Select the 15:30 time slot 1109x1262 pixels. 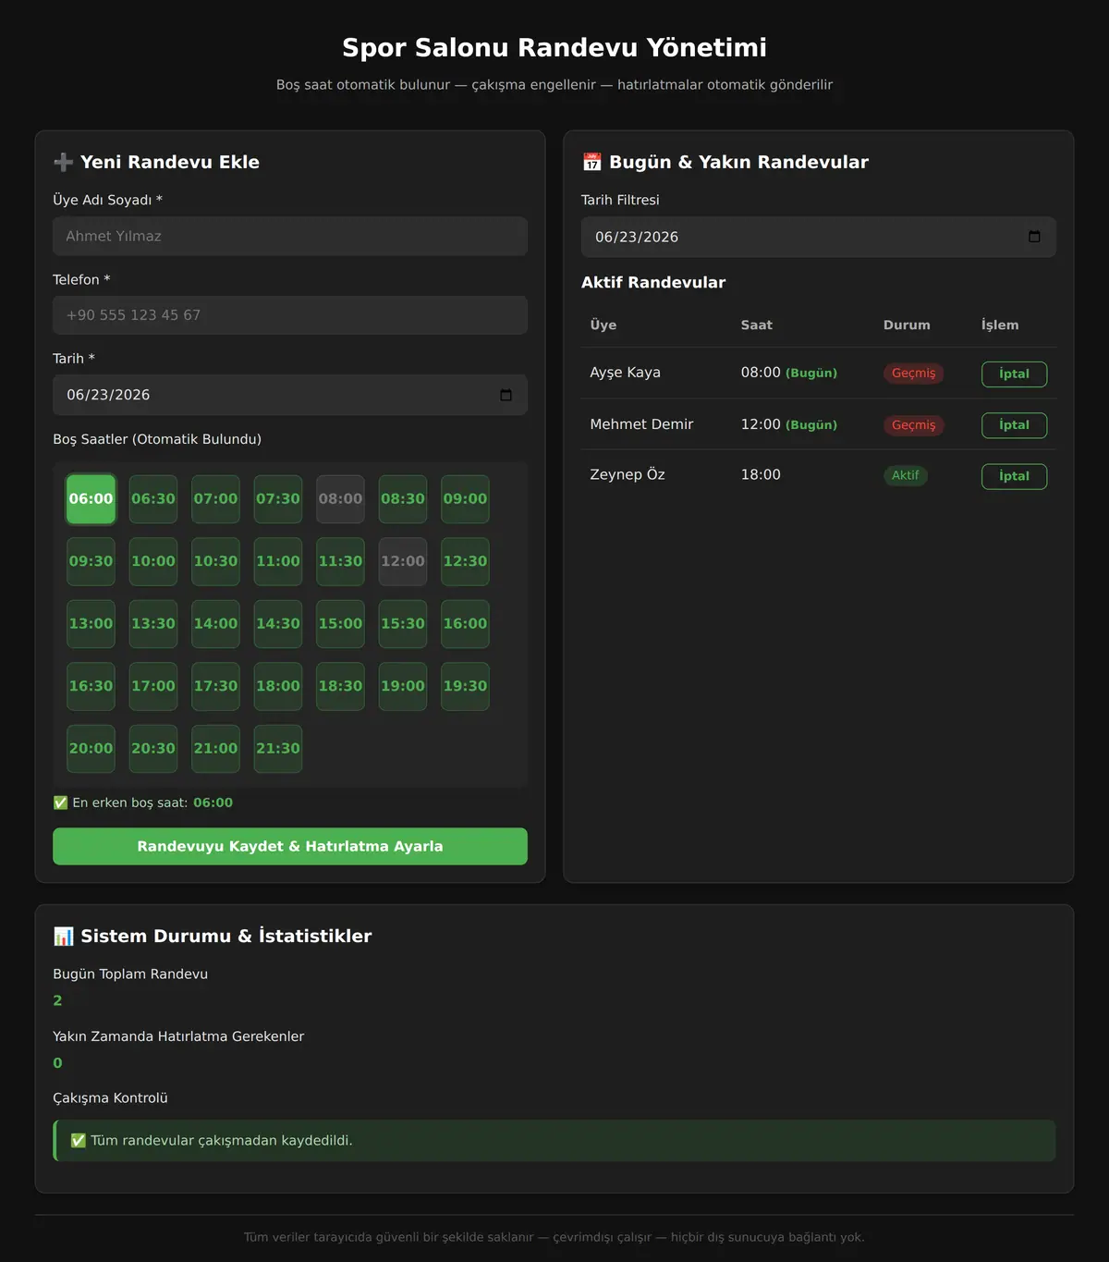[x=403, y=624]
